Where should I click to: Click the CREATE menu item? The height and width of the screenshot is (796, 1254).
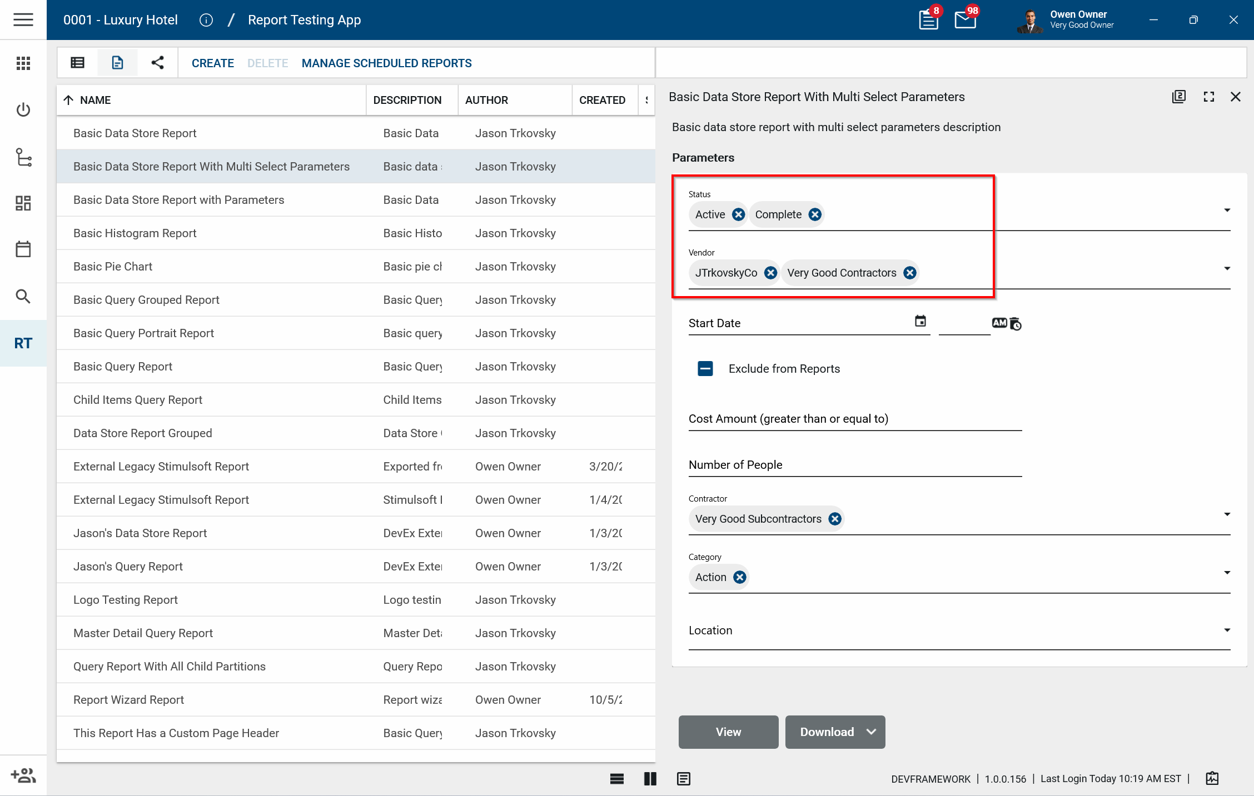coord(212,63)
